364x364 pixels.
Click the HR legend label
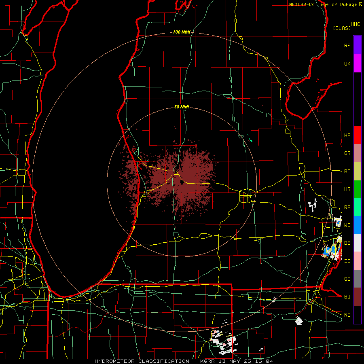click(x=347, y=189)
